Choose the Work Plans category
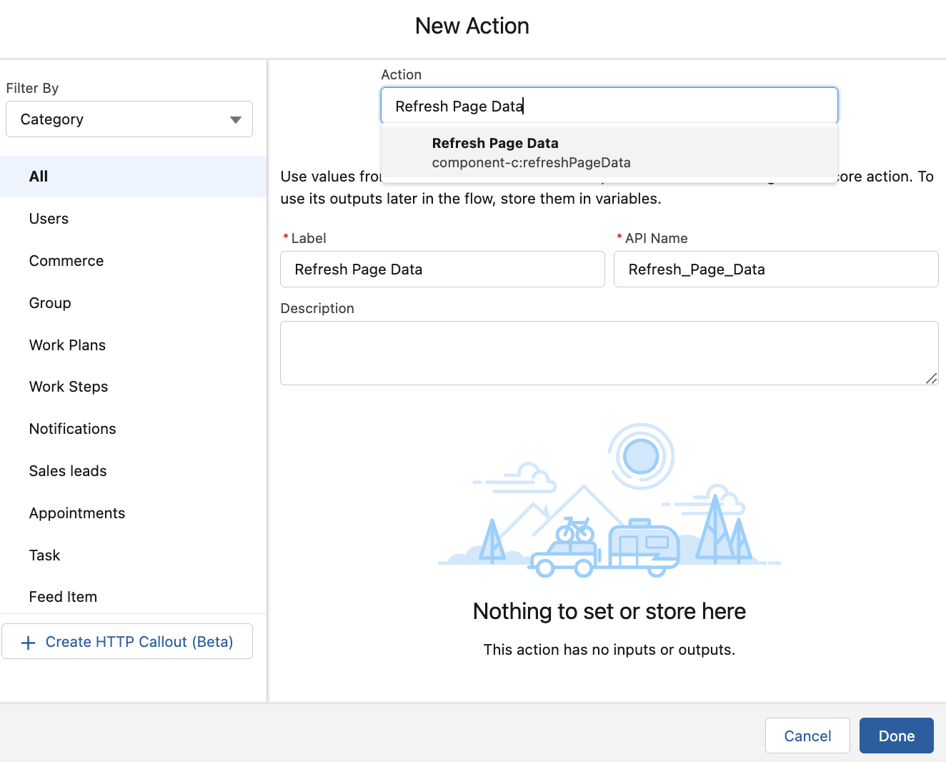946x762 pixels. click(67, 345)
